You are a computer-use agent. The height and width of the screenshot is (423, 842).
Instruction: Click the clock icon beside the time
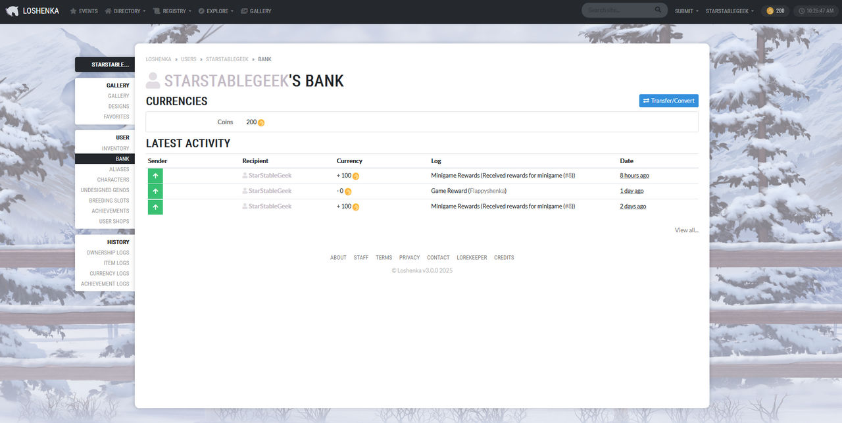pos(802,11)
